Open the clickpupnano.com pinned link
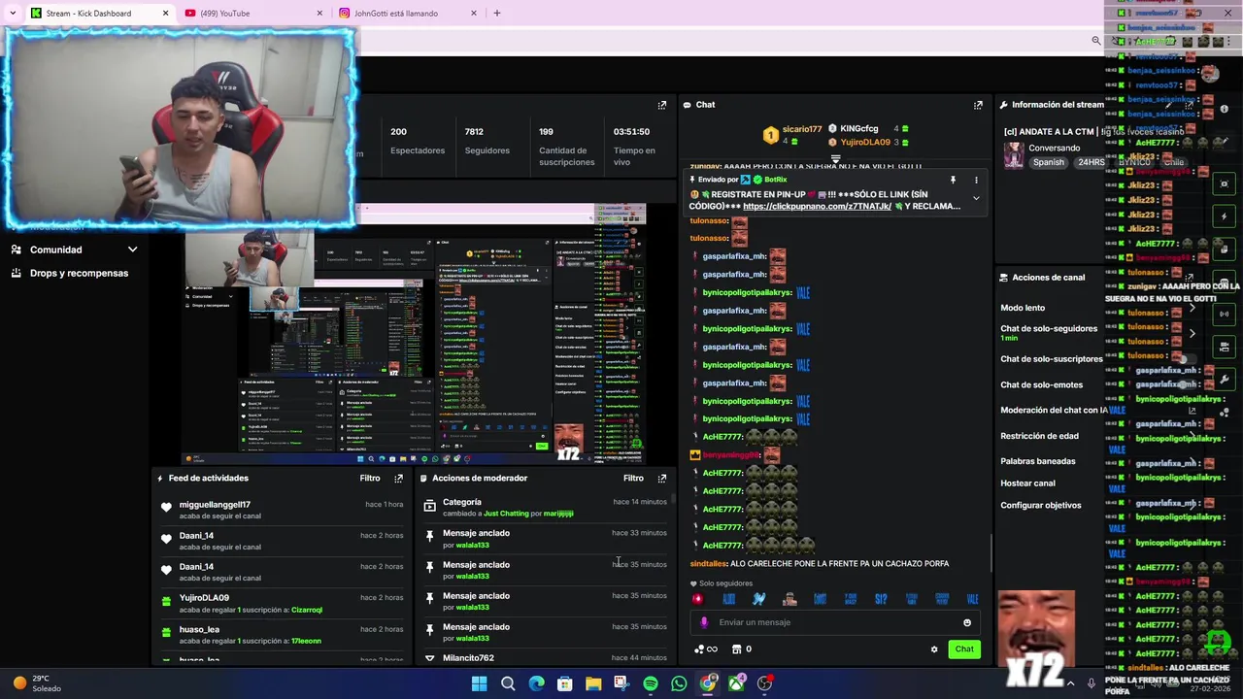Image resolution: width=1243 pixels, height=699 pixels. 817,206
